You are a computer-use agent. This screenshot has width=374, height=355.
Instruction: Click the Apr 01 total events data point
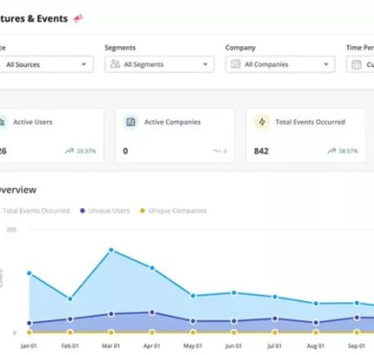pyautogui.click(x=152, y=268)
